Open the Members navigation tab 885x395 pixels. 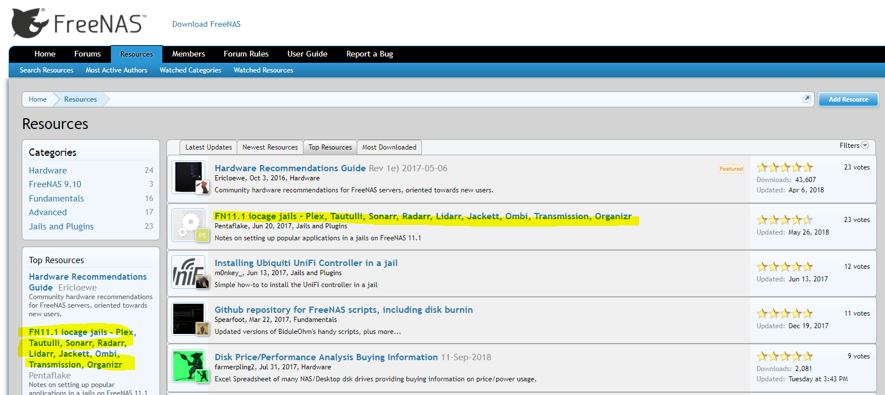tap(189, 54)
